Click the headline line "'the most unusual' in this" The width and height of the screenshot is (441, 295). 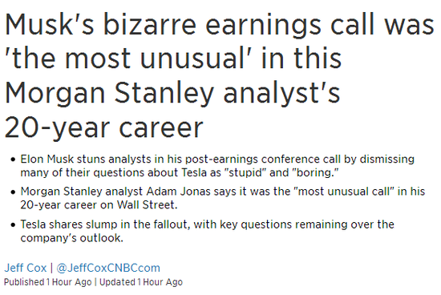(173, 59)
